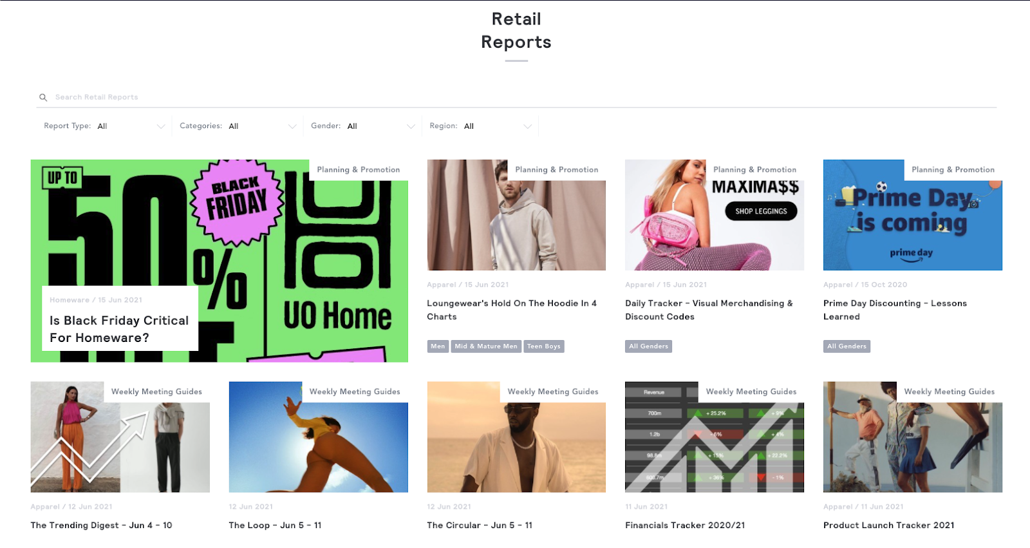Open the Loungewear hoodie report thumbnail

[516, 215]
